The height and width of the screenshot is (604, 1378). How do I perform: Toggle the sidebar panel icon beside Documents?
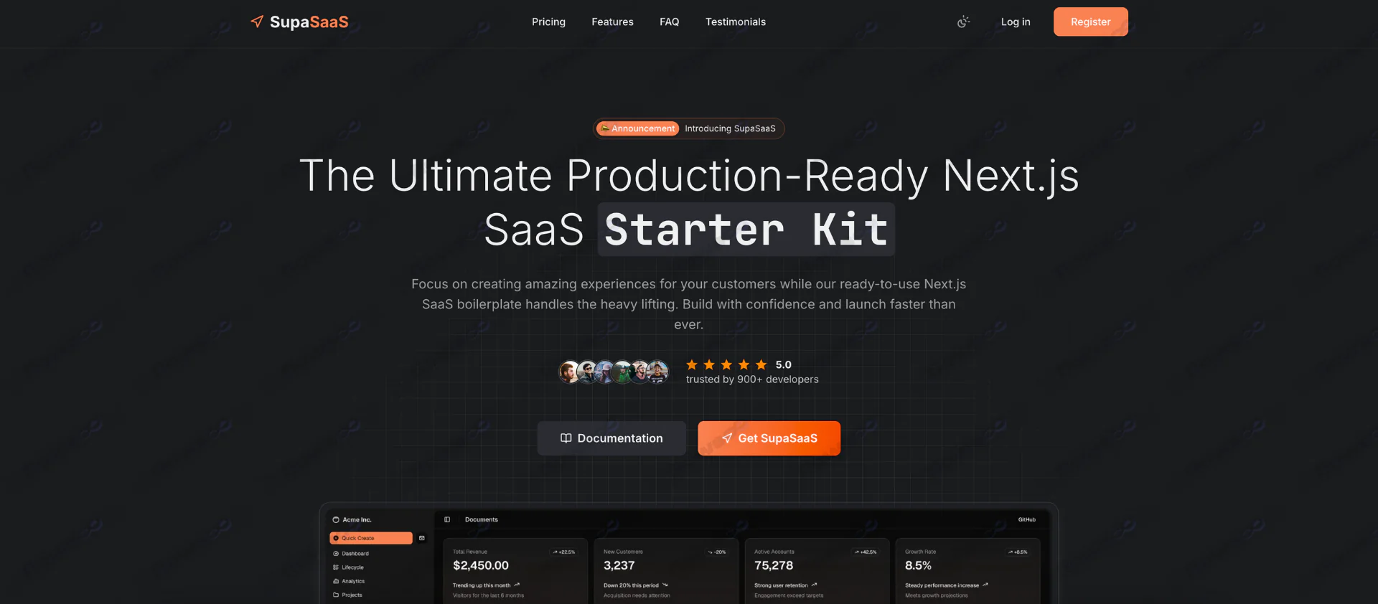(x=447, y=519)
